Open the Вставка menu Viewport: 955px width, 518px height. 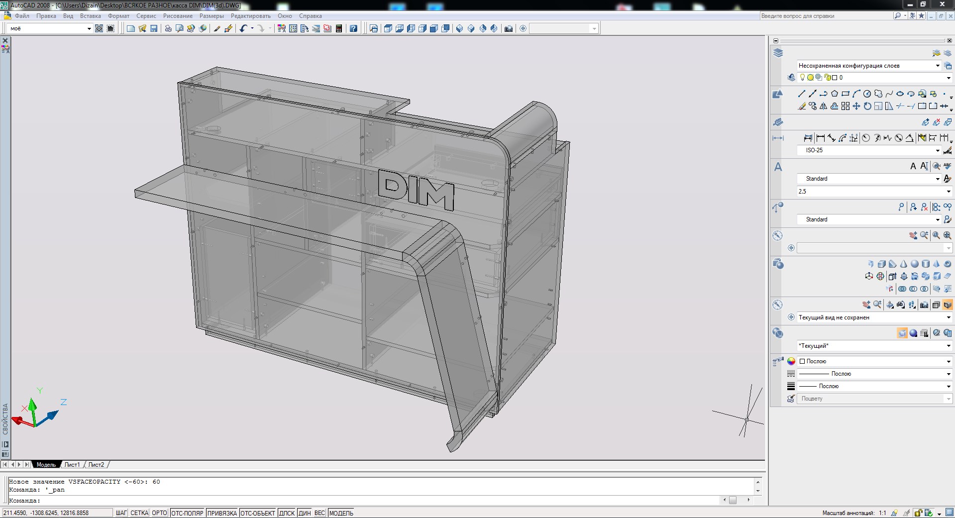tap(91, 16)
